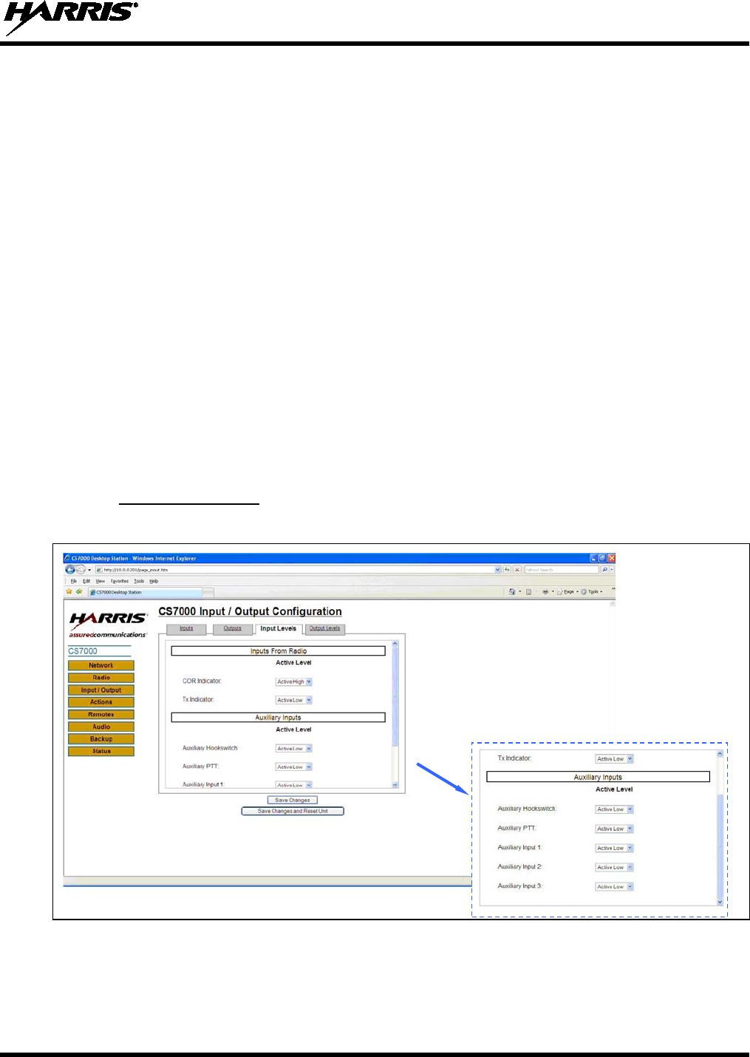Switch to the Inputs tab

(186, 629)
